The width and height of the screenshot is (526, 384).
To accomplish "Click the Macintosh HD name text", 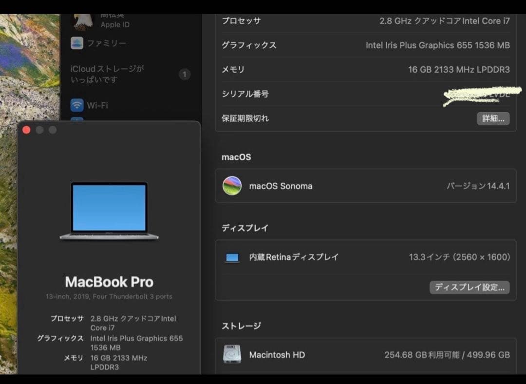I will (x=277, y=355).
